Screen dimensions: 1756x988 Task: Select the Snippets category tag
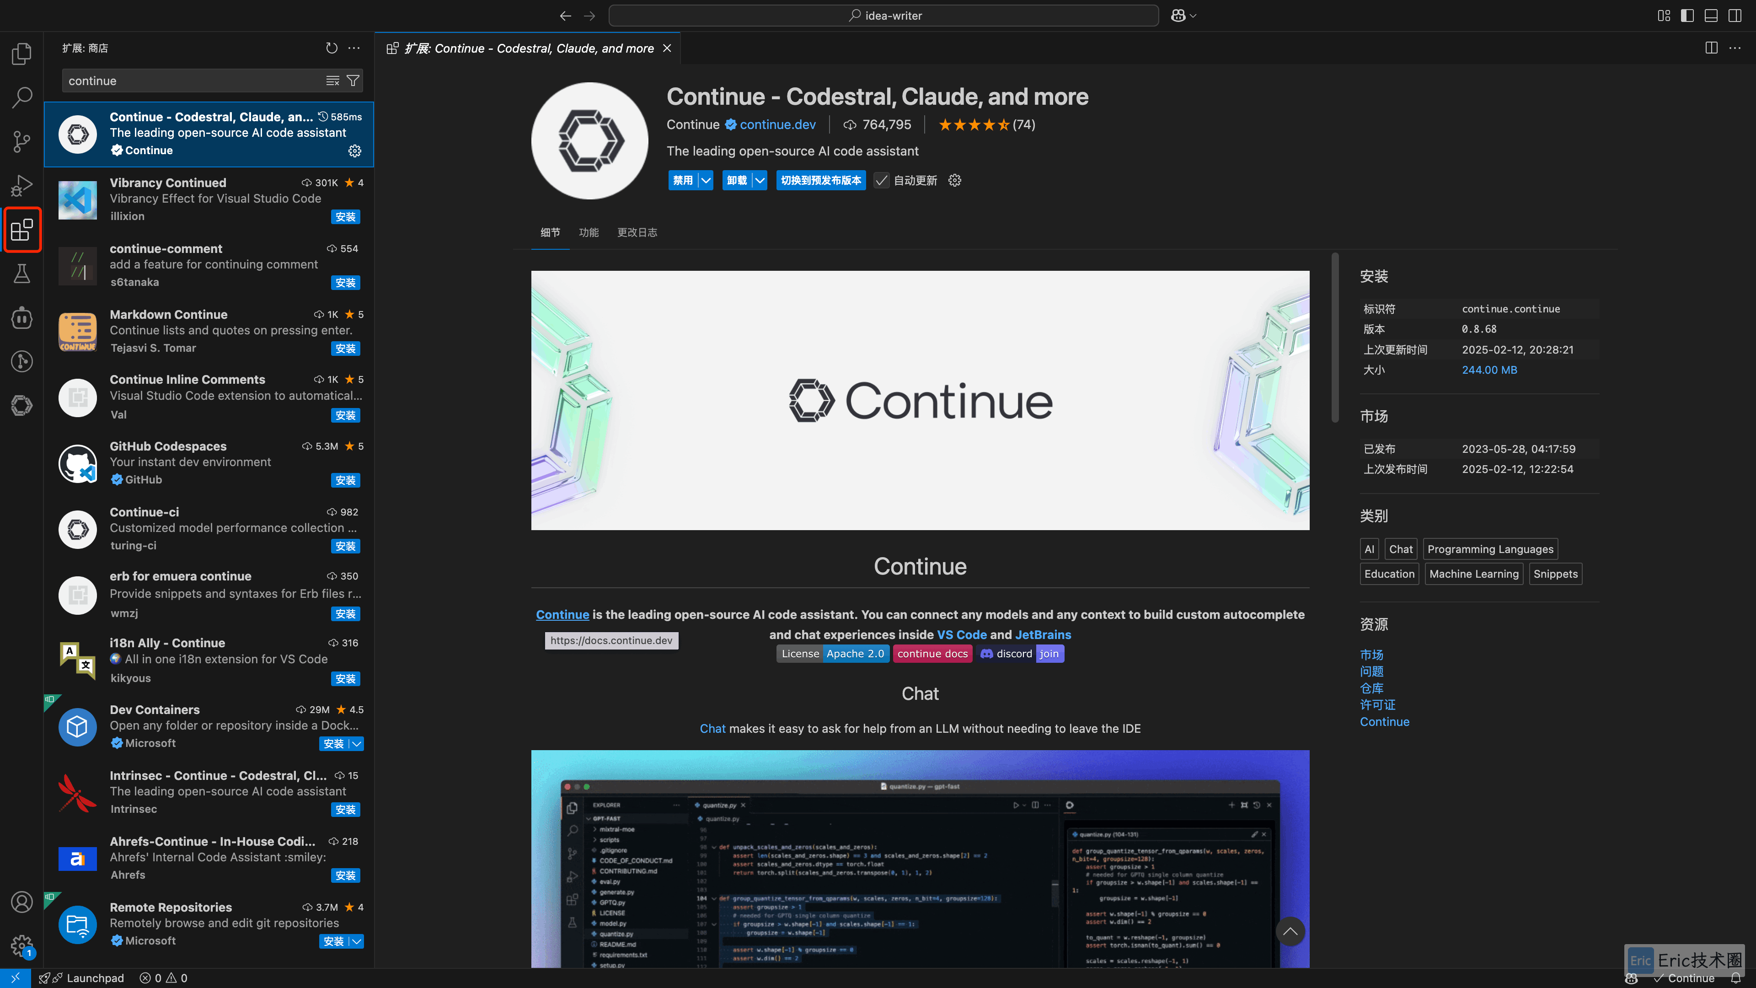click(1555, 574)
